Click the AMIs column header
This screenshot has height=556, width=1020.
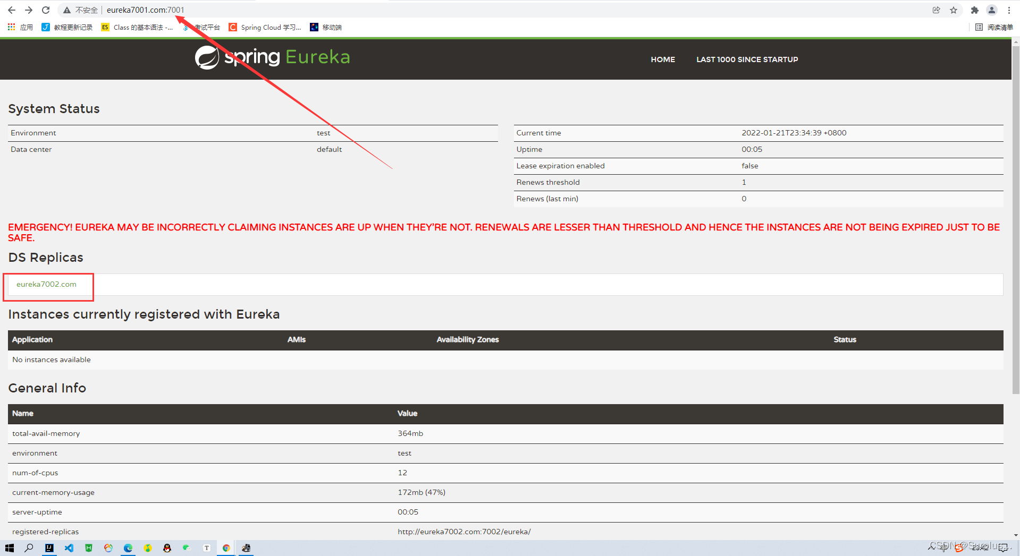(x=297, y=339)
